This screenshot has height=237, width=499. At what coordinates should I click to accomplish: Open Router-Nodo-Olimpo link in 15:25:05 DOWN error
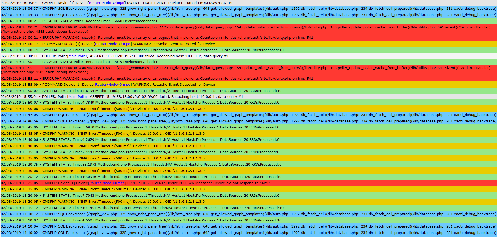[107, 183]
